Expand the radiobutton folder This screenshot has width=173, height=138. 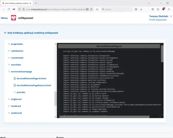[x=17, y=51]
